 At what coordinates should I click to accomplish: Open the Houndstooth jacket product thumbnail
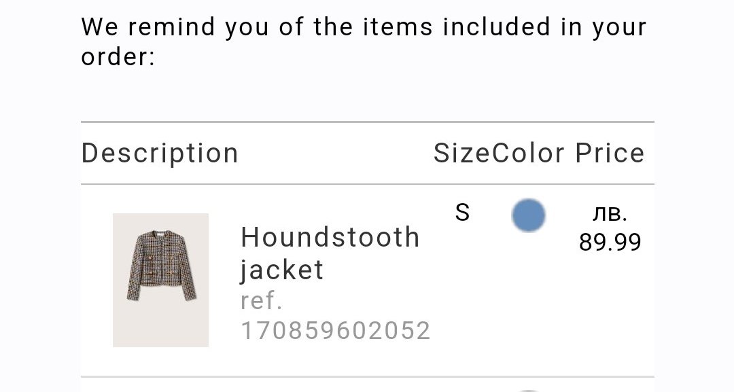pyautogui.click(x=160, y=280)
